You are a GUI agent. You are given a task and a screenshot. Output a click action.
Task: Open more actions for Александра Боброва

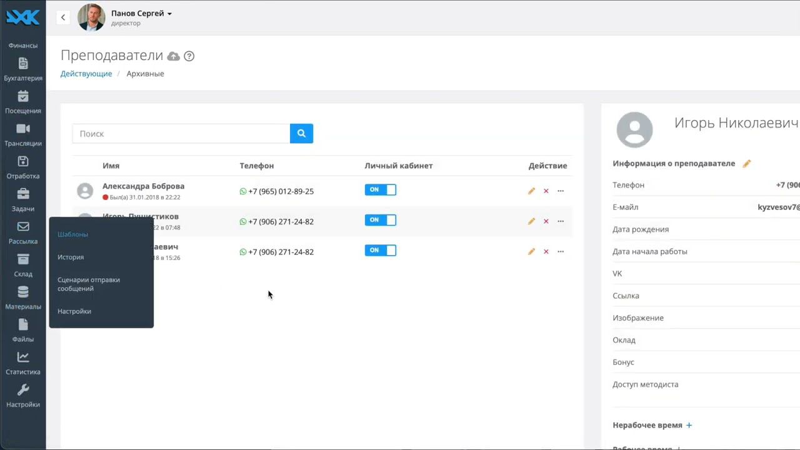tap(561, 191)
